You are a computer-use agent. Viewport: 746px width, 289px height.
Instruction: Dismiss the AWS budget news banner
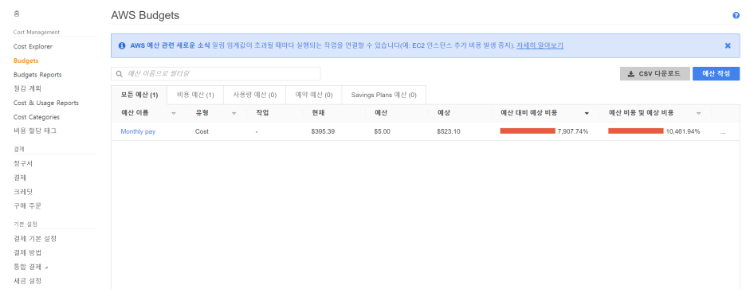tap(728, 45)
